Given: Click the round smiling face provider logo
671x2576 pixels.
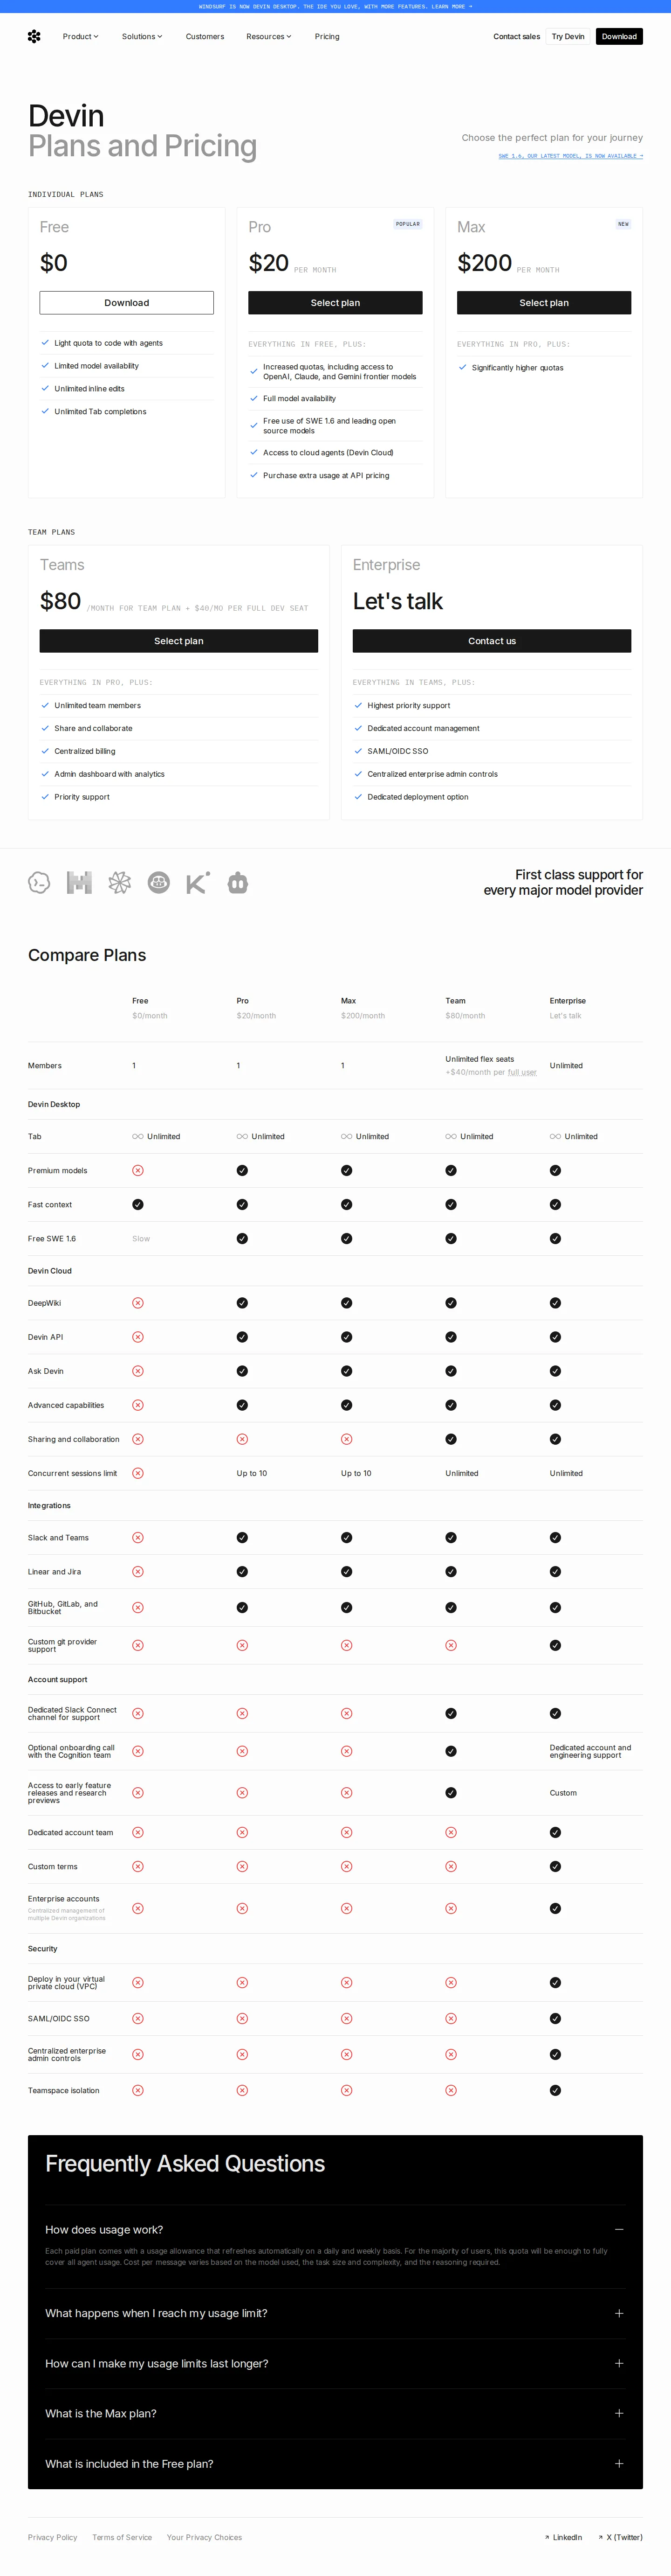Looking at the screenshot, I should pyautogui.click(x=159, y=882).
